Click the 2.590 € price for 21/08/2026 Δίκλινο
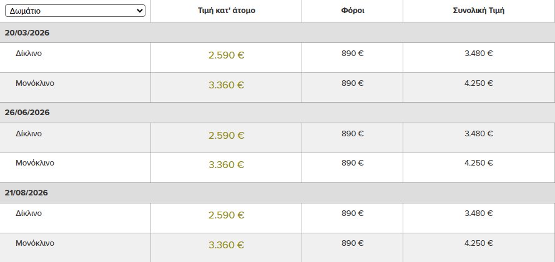Screen dimensions: 555x262 (x=226, y=215)
